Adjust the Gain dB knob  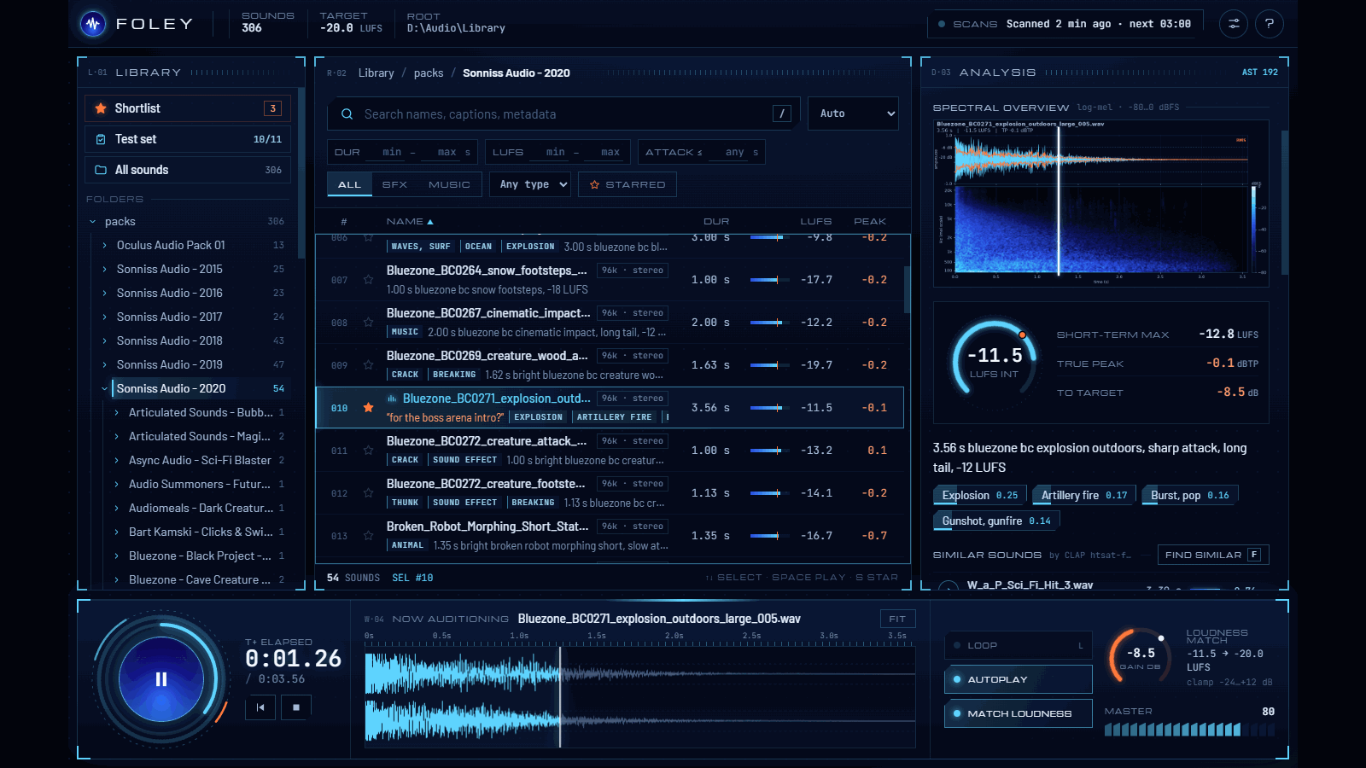(1140, 657)
